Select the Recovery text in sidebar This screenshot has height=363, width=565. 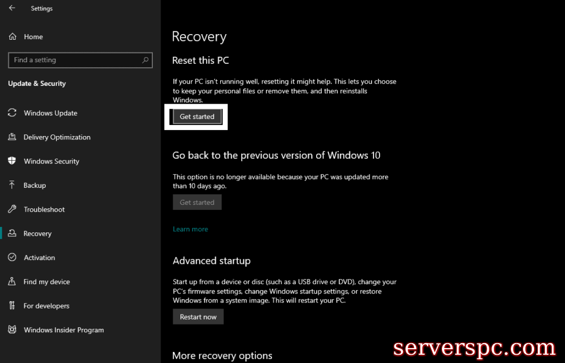click(x=38, y=234)
